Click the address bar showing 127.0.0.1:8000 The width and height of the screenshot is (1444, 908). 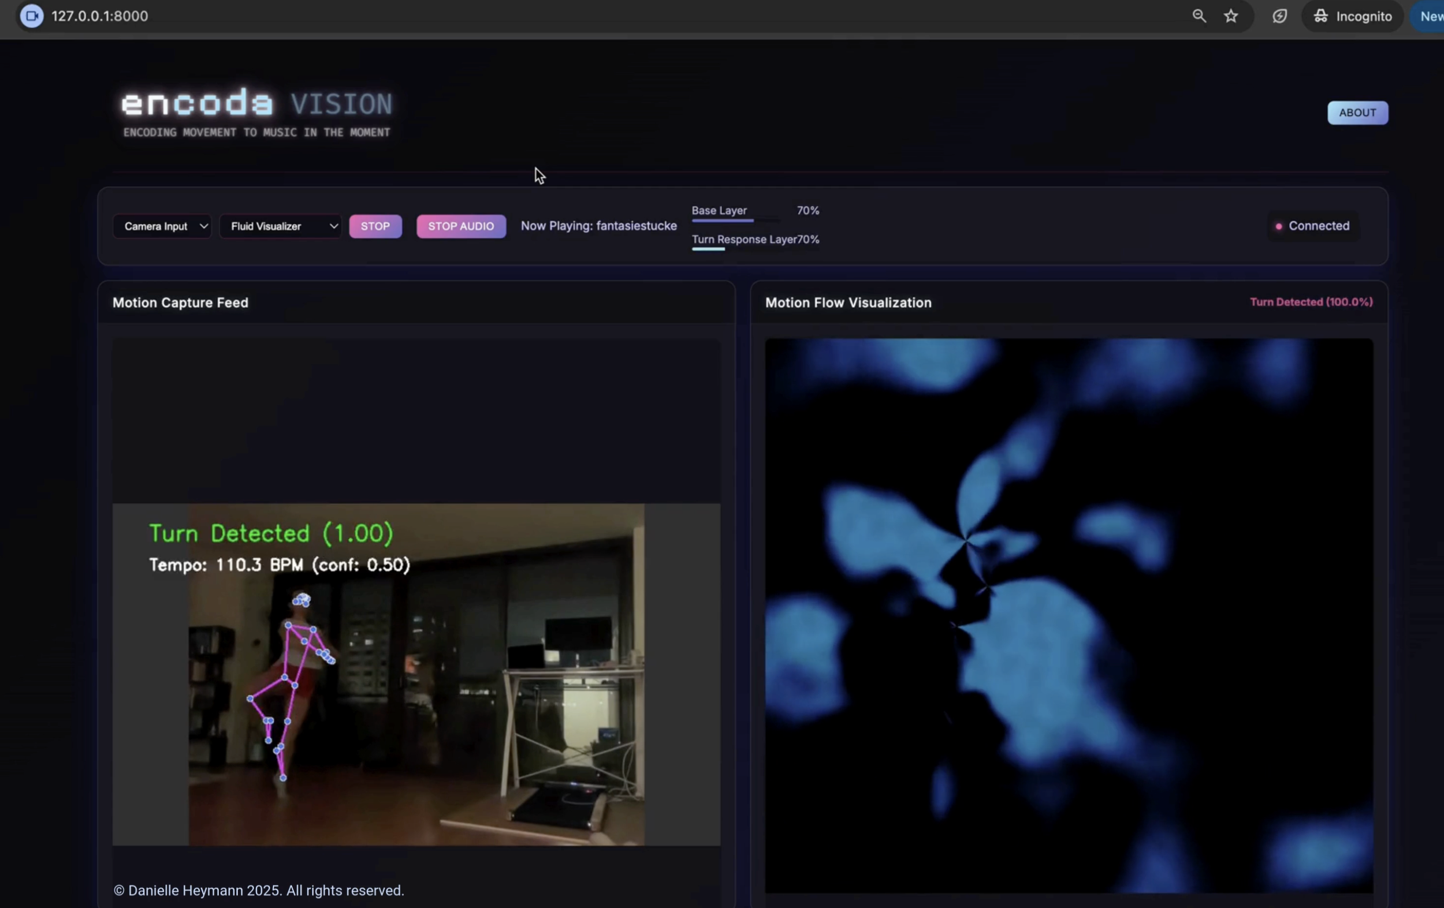coord(99,16)
